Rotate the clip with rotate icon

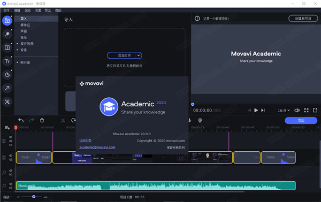[73, 120]
